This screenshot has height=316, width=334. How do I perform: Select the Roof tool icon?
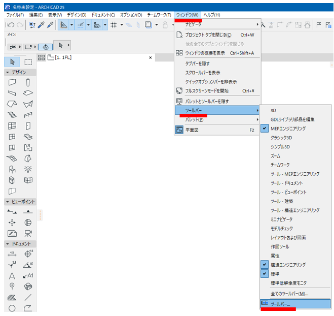[12, 104]
